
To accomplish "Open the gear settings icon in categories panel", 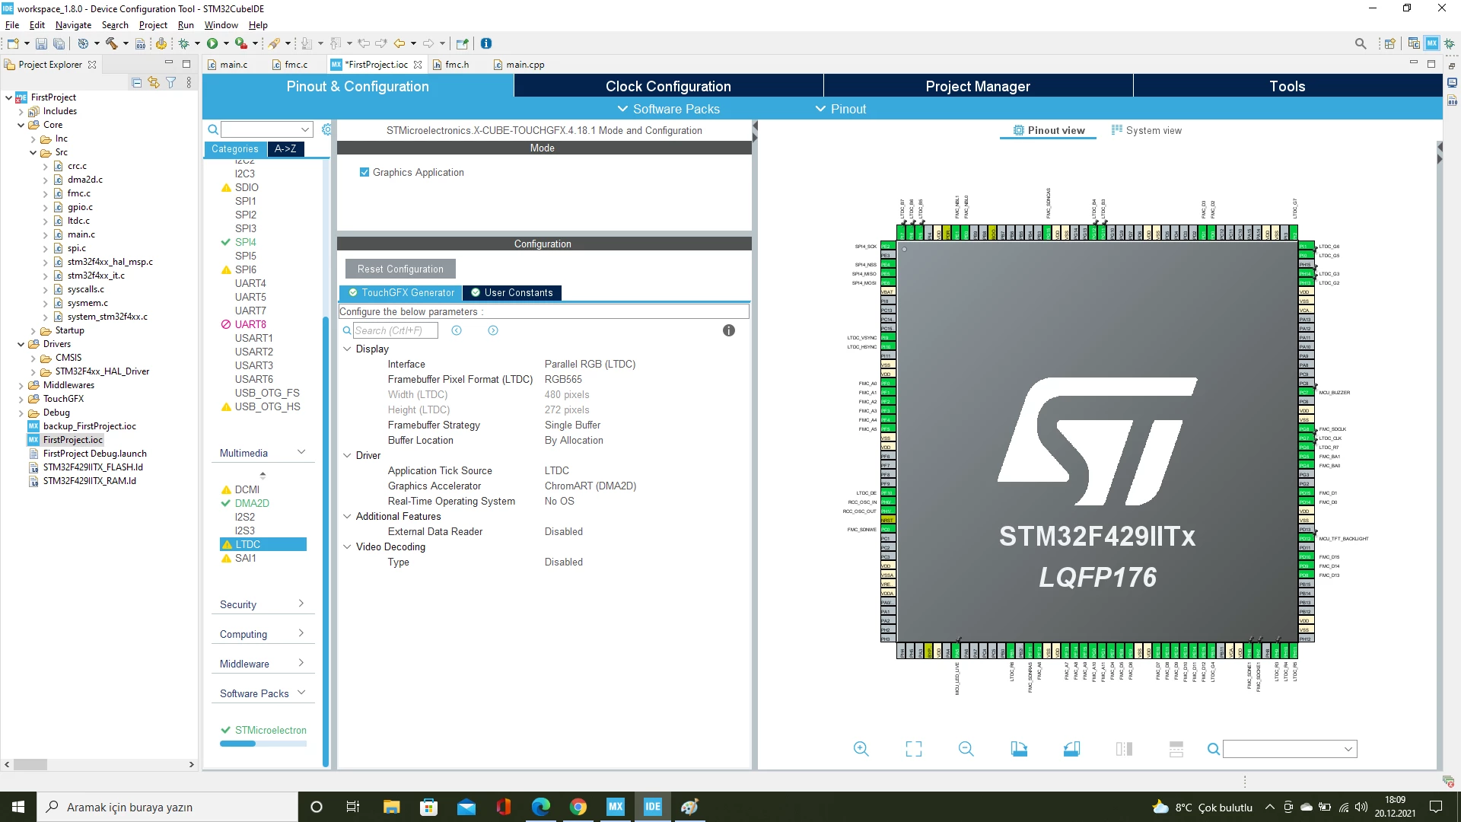I will click(326, 129).
